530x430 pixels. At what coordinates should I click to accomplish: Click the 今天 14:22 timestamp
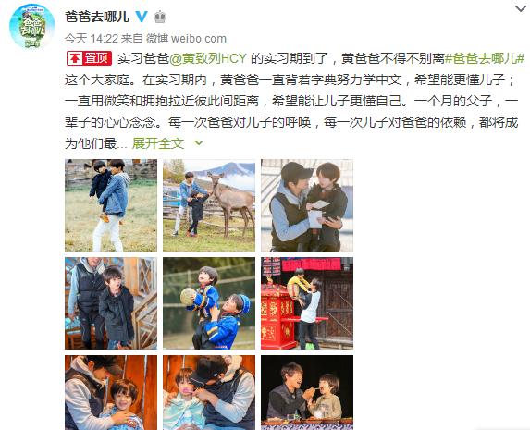pos(92,39)
